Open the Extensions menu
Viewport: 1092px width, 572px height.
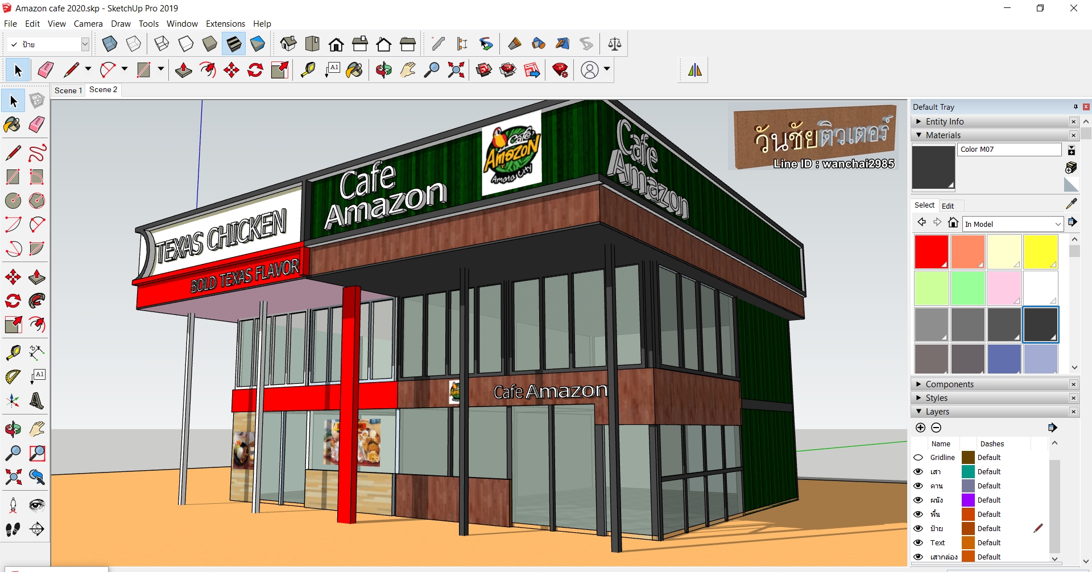pos(225,24)
